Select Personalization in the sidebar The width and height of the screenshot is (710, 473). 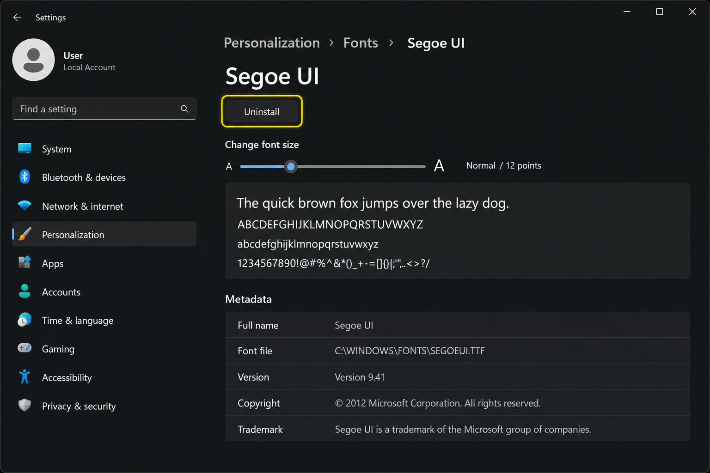(104, 234)
